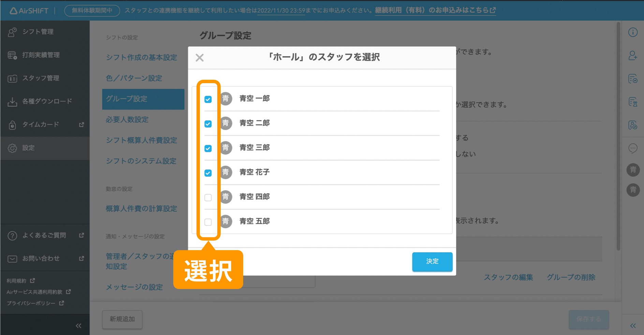Enable the checkbox for 青空 五郎
The height and width of the screenshot is (335, 644).
[208, 222]
